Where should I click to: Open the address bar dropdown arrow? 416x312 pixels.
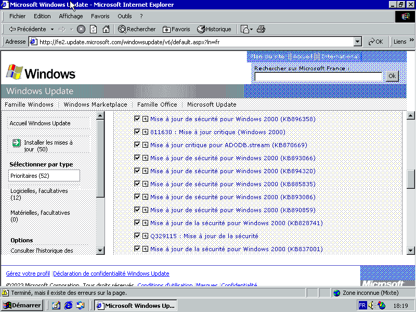coord(357,42)
